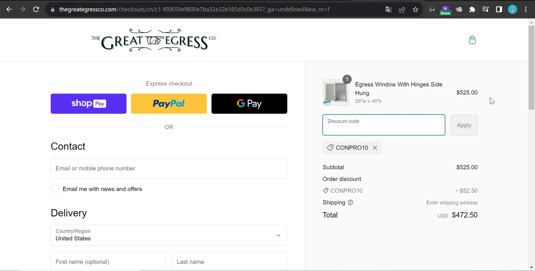Click the discount value − $52.50
The image size is (535, 271).
(466, 191)
